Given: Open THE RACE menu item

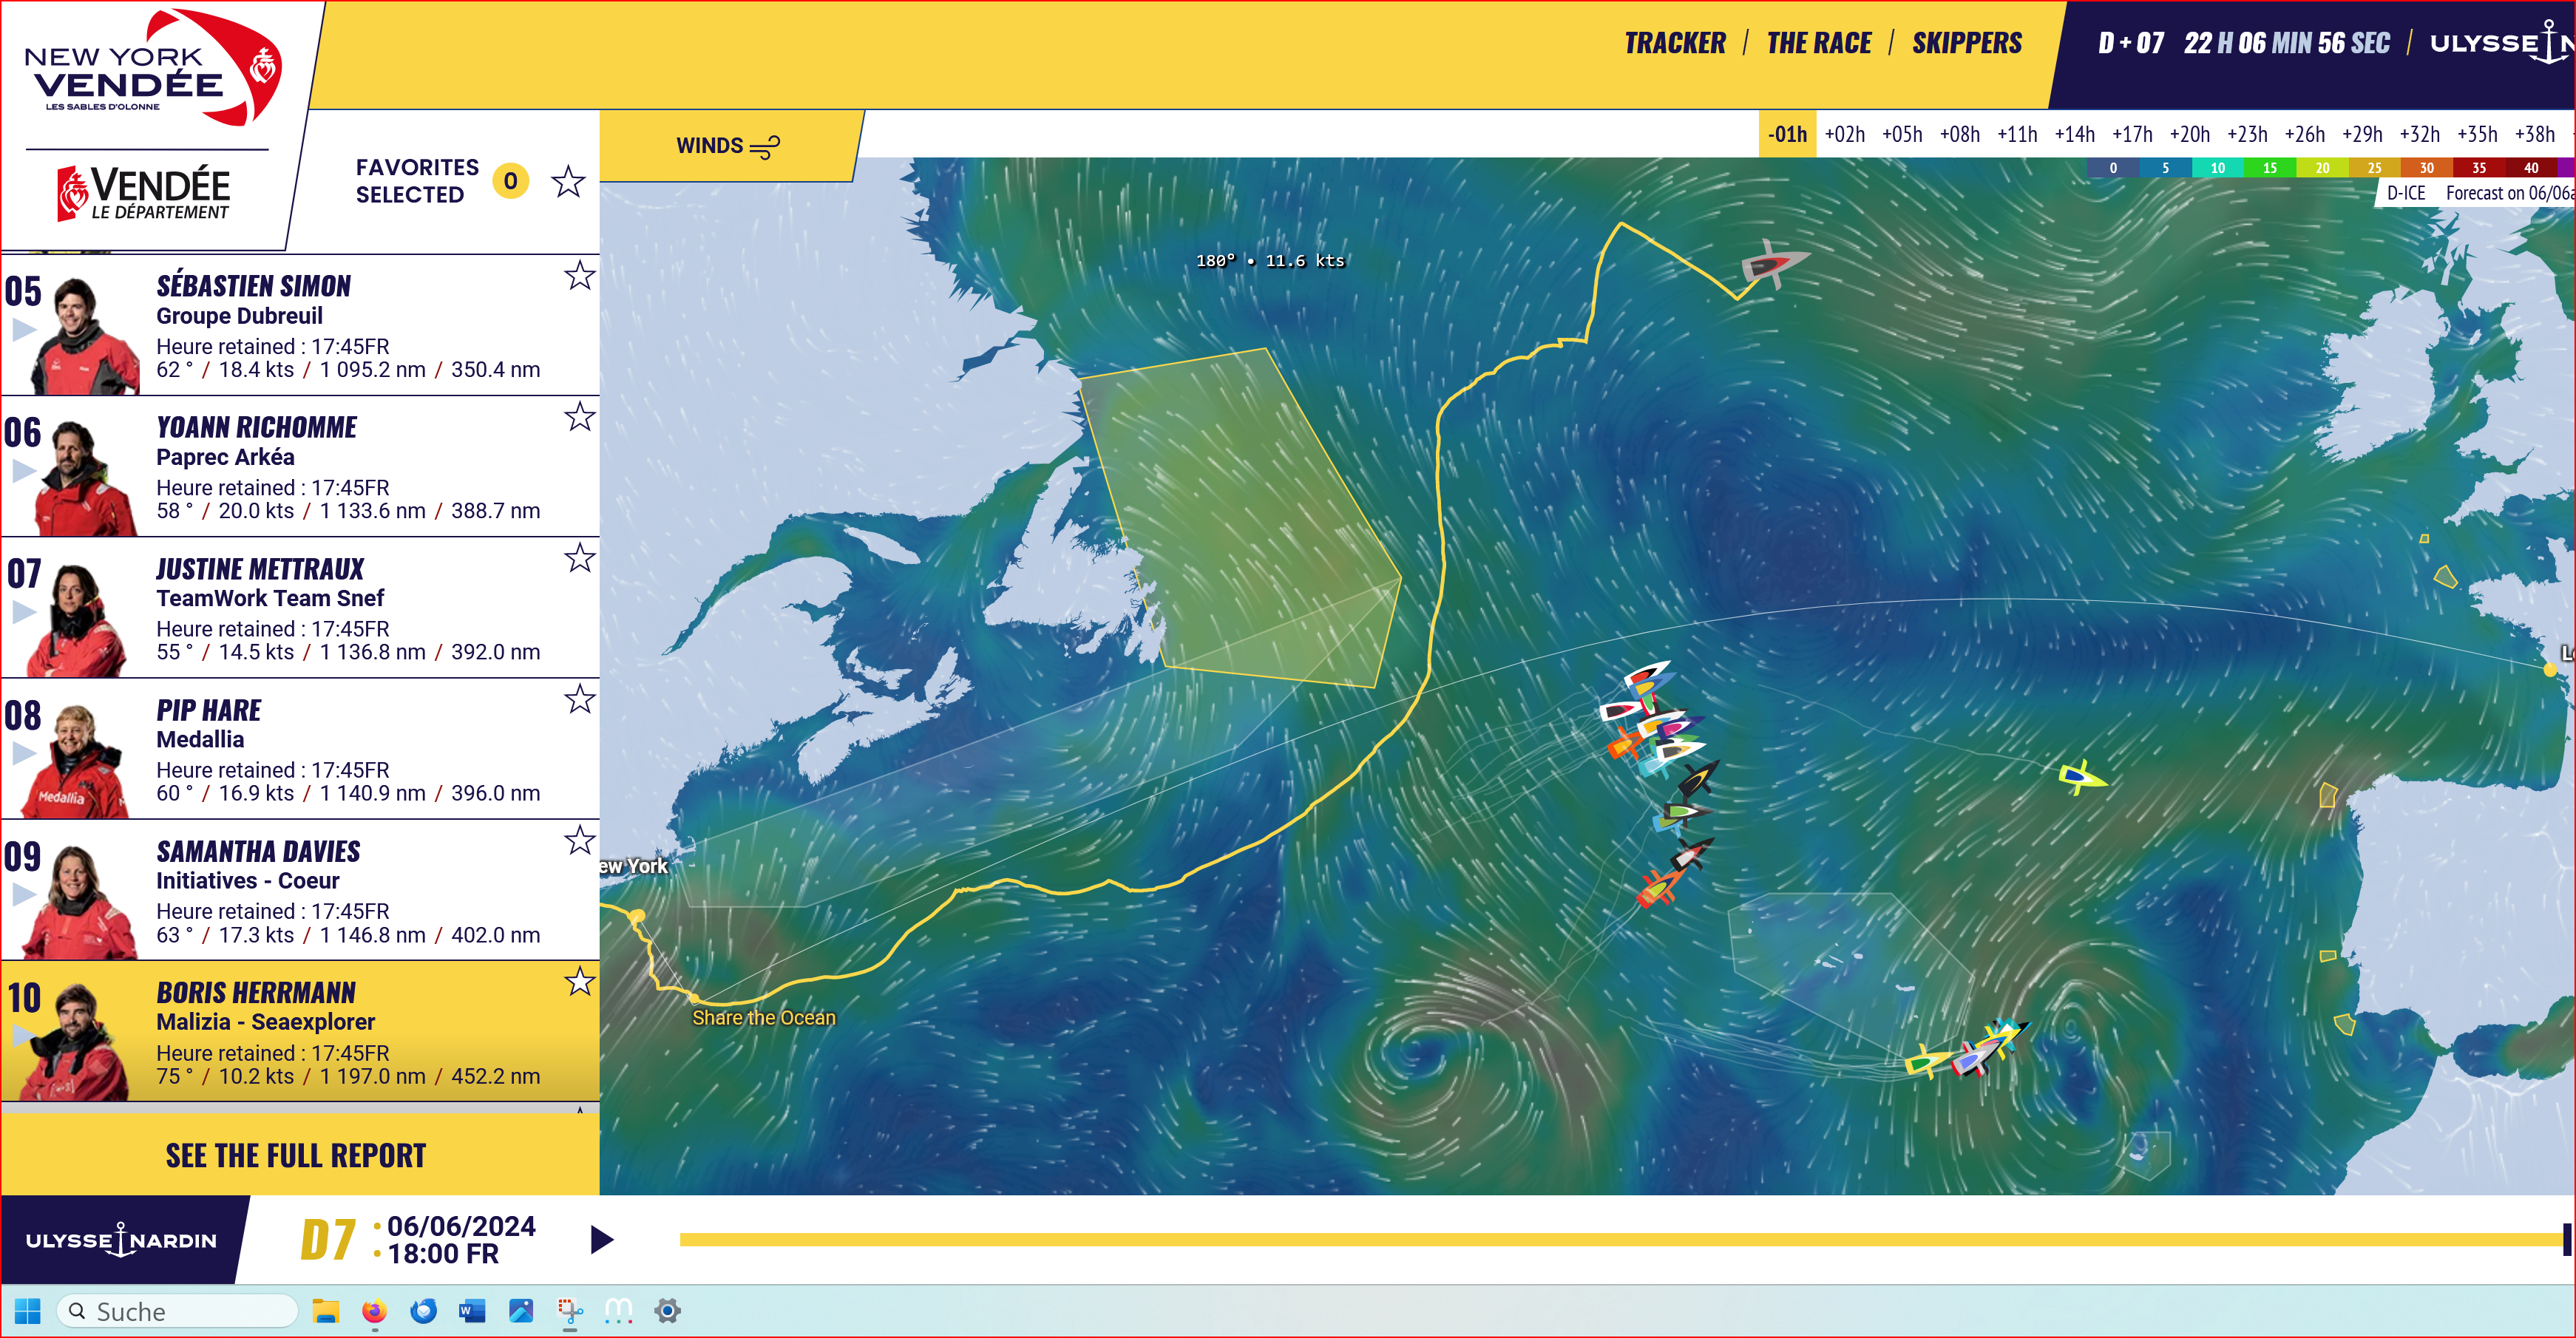Looking at the screenshot, I should coord(1819,43).
